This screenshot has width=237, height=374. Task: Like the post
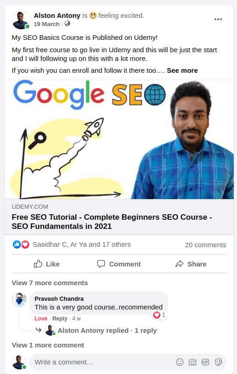point(47,264)
